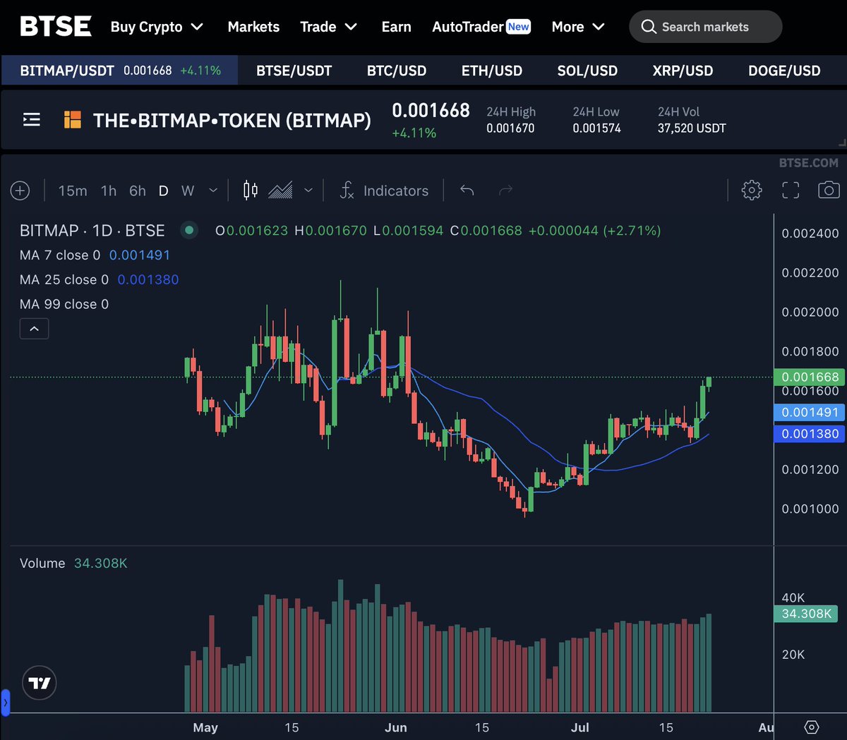Go to Markets page
The height and width of the screenshot is (740, 847).
(253, 27)
